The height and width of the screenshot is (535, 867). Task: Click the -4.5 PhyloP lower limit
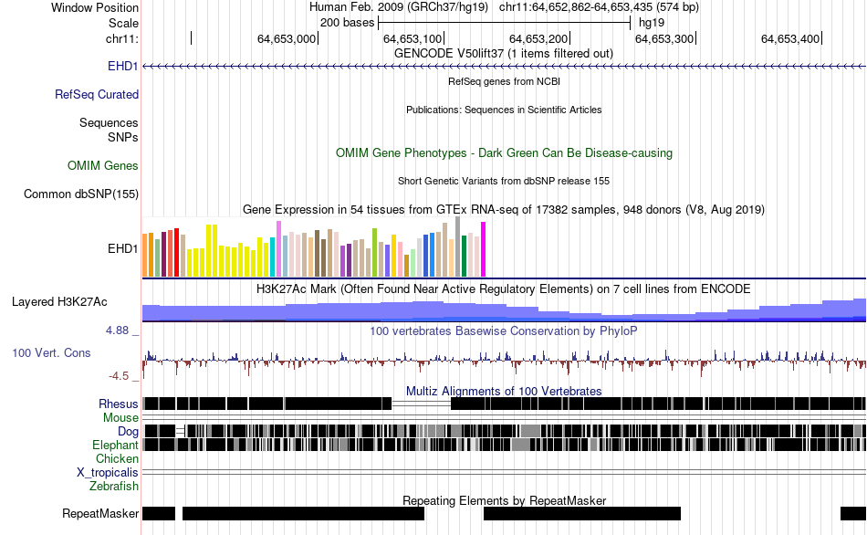click(x=119, y=376)
